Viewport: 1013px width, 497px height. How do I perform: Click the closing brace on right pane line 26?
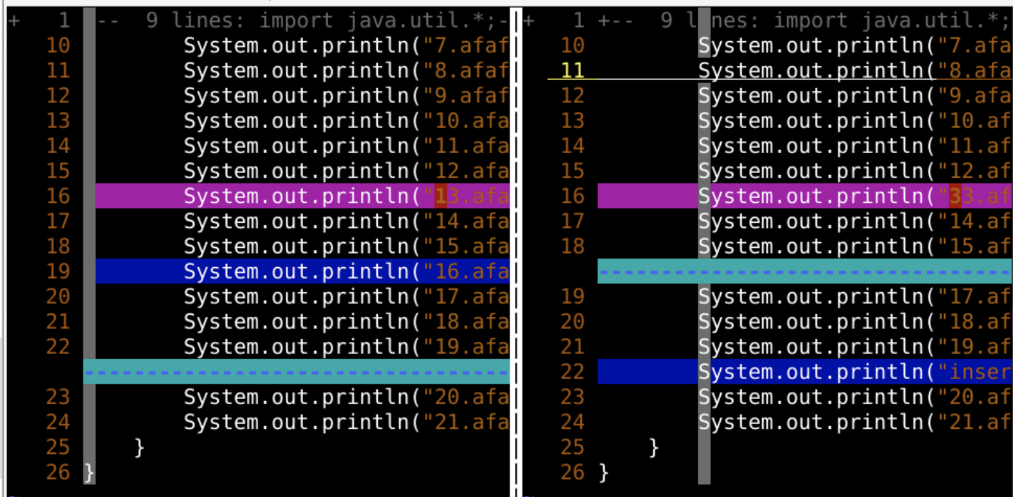604,473
